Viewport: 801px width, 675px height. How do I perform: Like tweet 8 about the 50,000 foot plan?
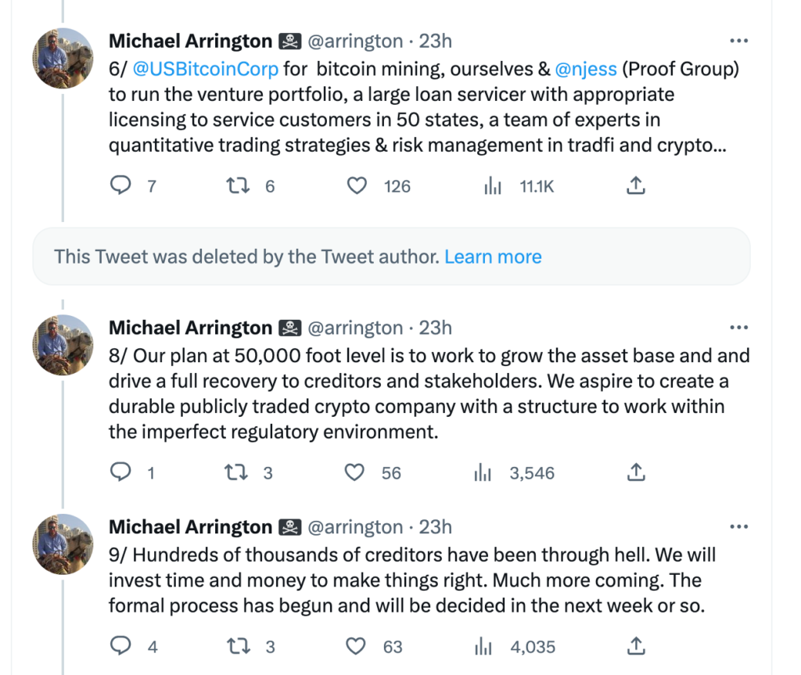click(x=354, y=472)
